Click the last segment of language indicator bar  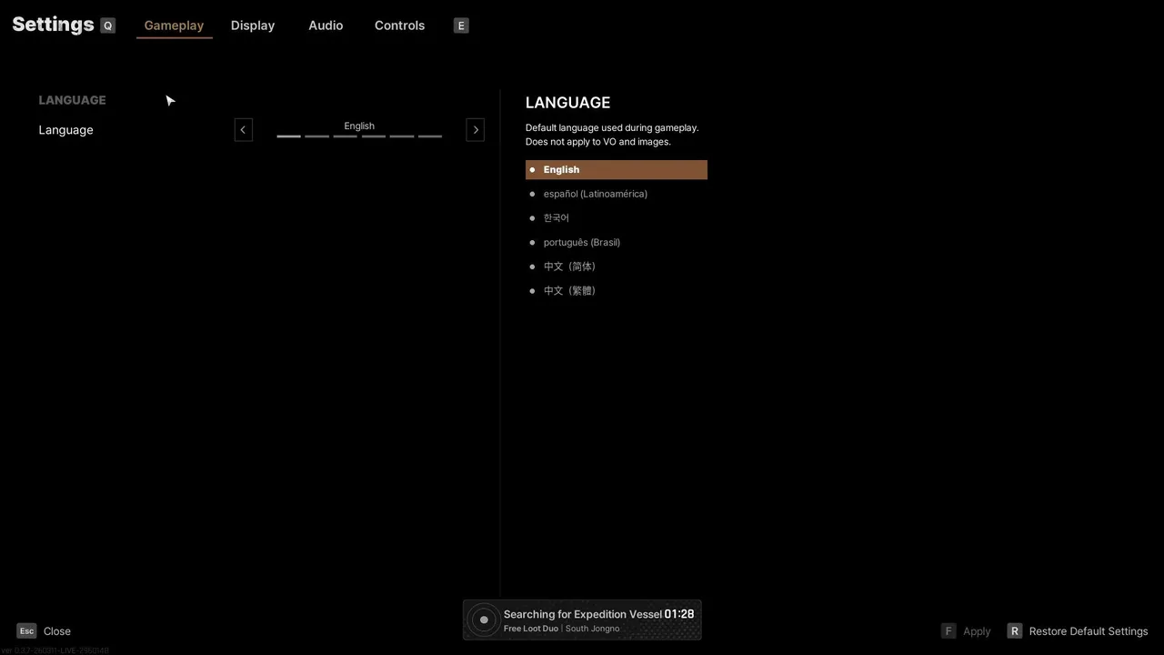click(x=430, y=136)
